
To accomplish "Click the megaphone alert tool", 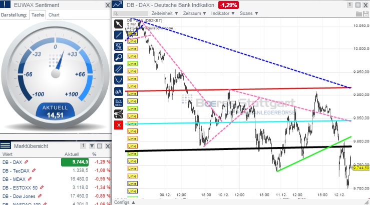I will [119, 114].
